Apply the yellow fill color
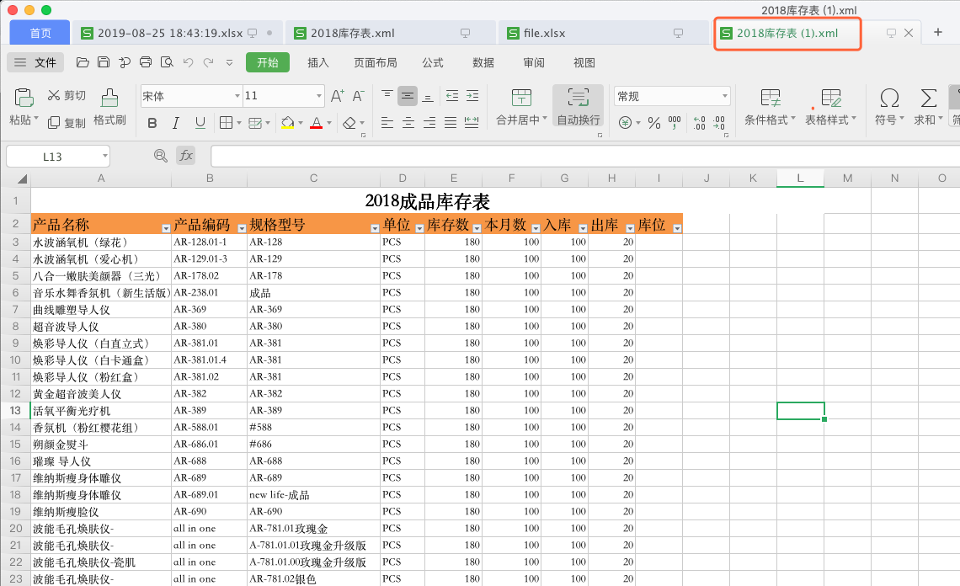960x586 pixels. [x=288, y=123]
